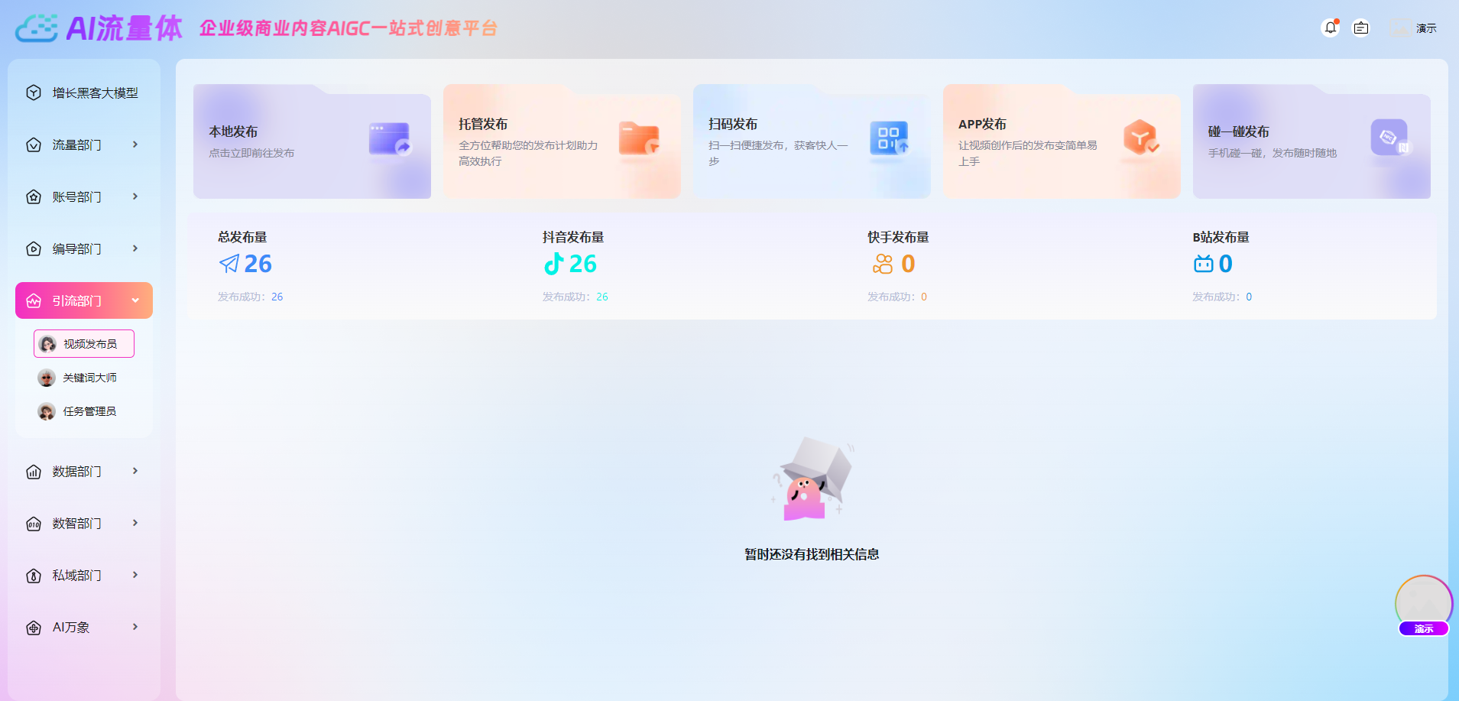Select the 流量部门 sidebar icon

pos(34,144)
